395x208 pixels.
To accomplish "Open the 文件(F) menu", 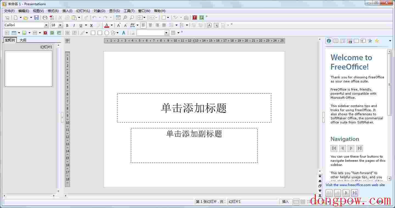I will click(9, 11).
